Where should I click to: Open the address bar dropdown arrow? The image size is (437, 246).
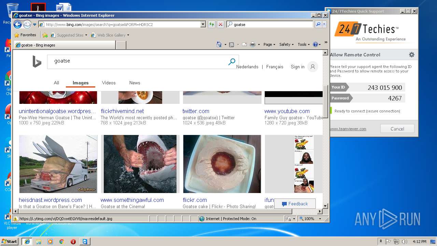pos(203,24)
